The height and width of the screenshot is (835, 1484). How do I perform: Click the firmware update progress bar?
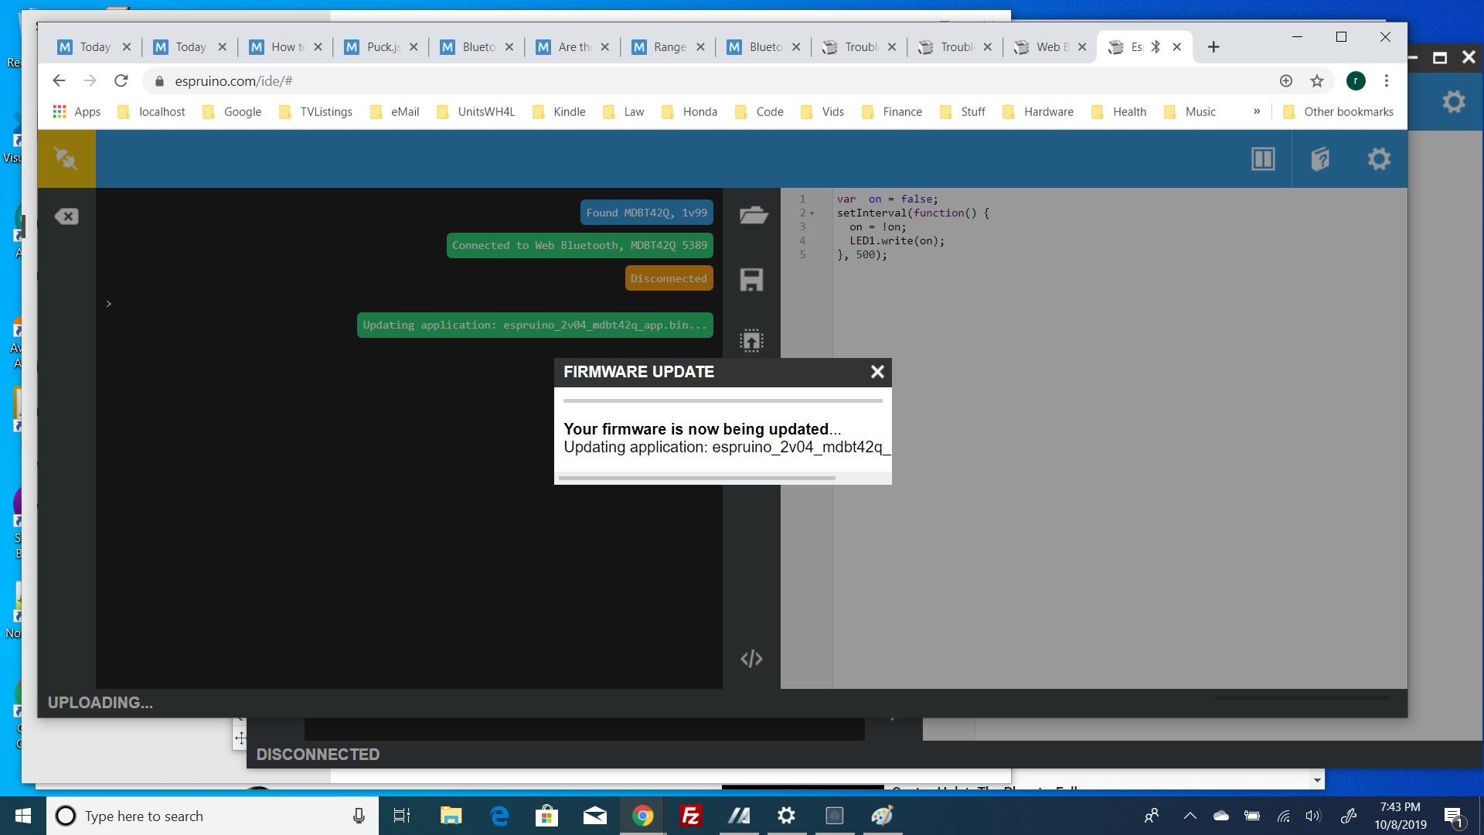click(x=721, y=400)
